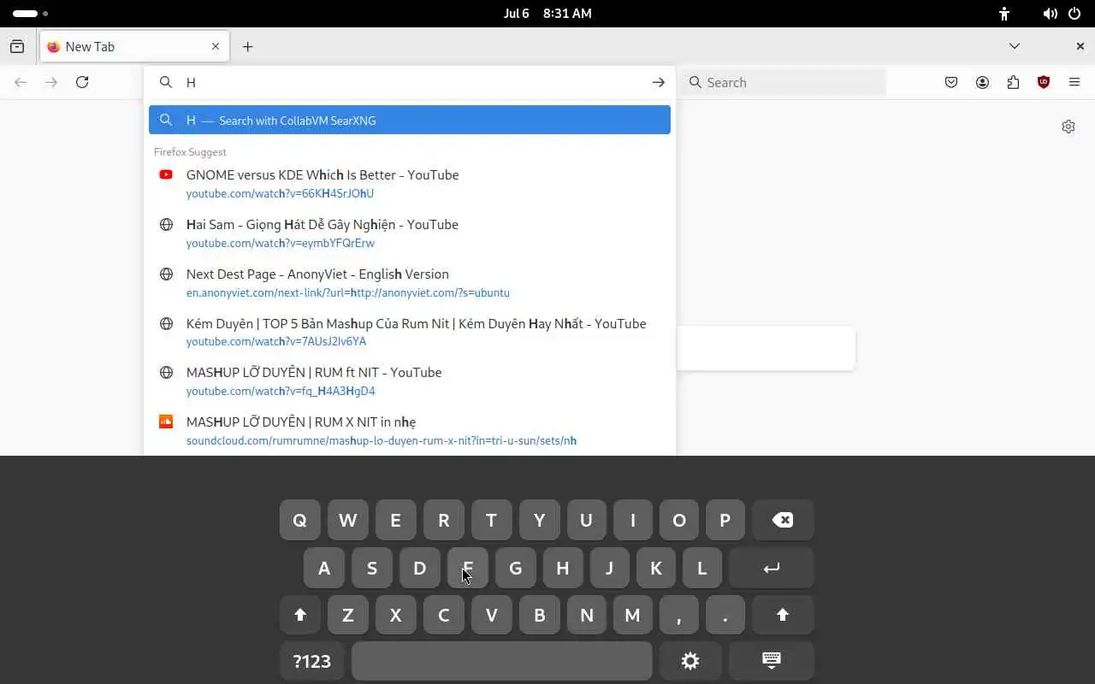Go forward with the forward arrow
1095x684 pixels.
pos(51,82)
